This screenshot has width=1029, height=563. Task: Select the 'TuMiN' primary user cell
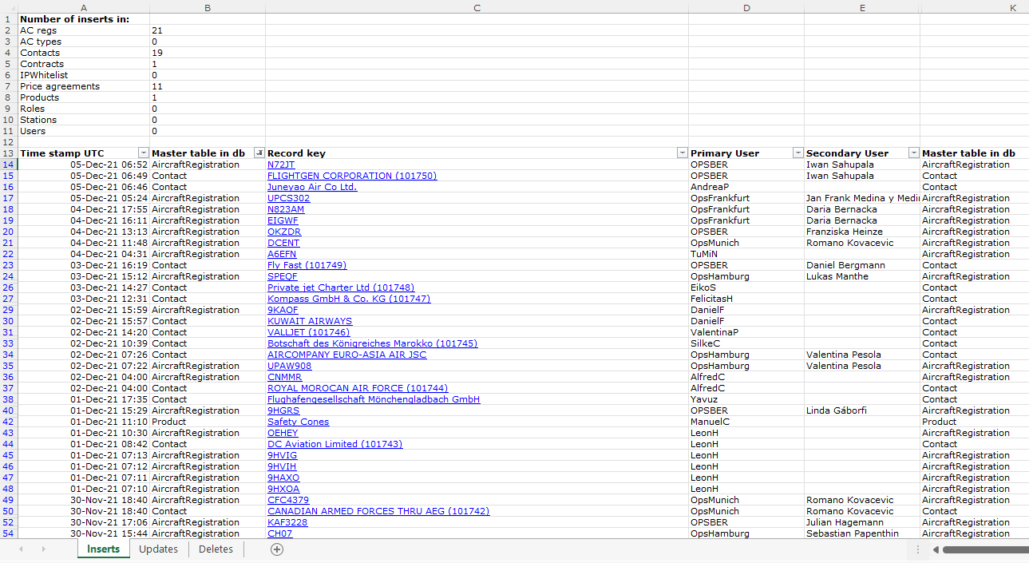coord(746,254)
